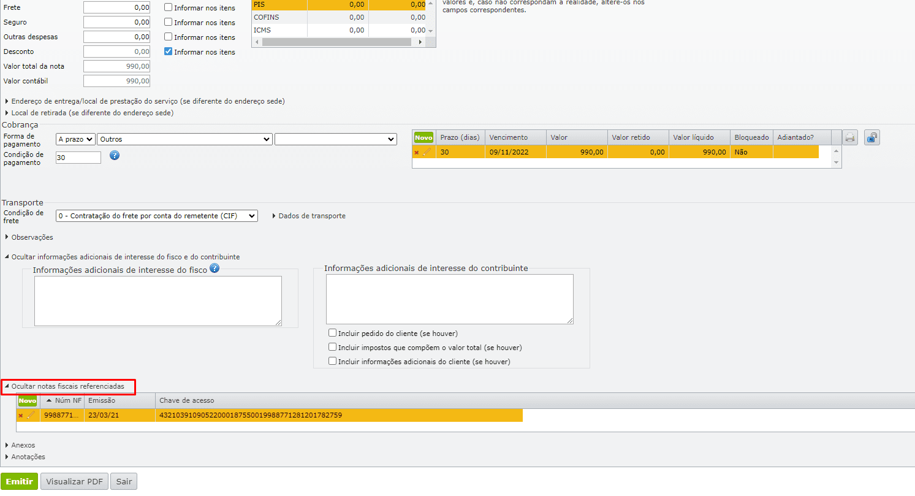Click the Emissão column header
The width and height of the screenshot is (915, 496).
[x=120, y=400]
